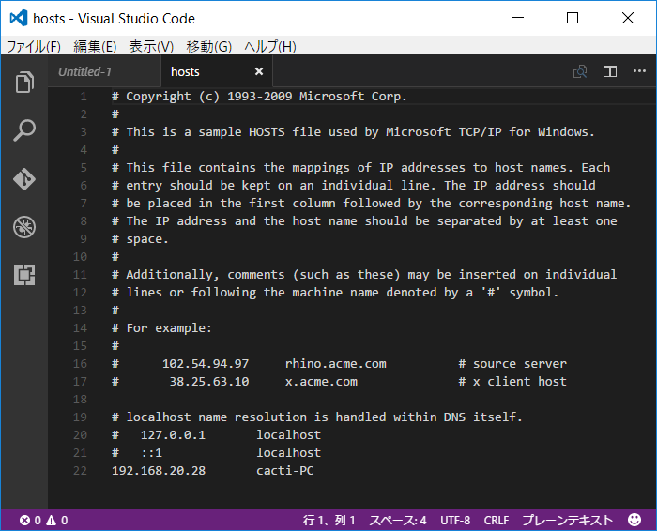Click on 38.25.63.10
Screen dimensions: 657x531
pos(209,382)
